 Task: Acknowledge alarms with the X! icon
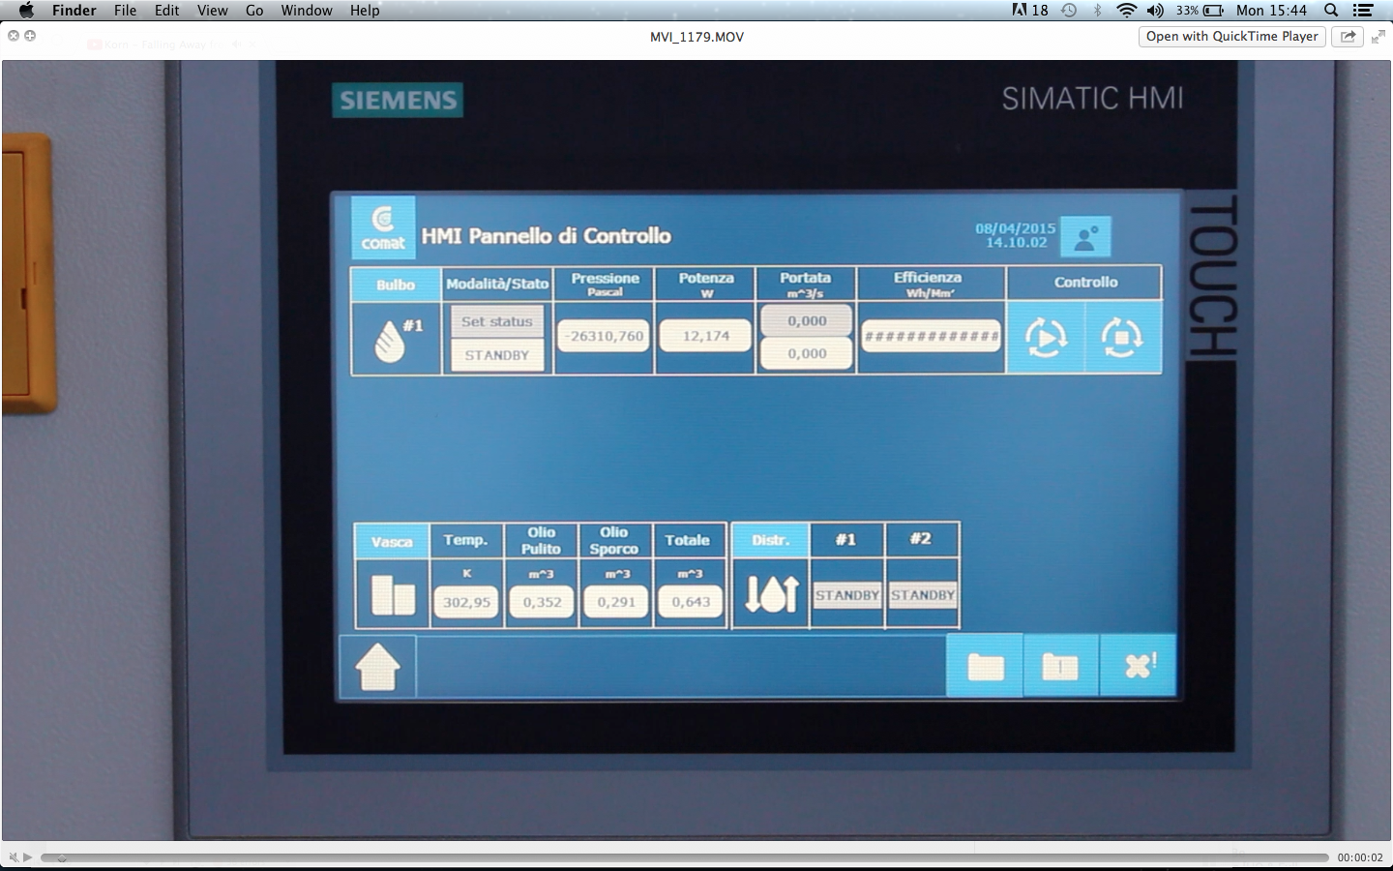[x=1137, y=665]
